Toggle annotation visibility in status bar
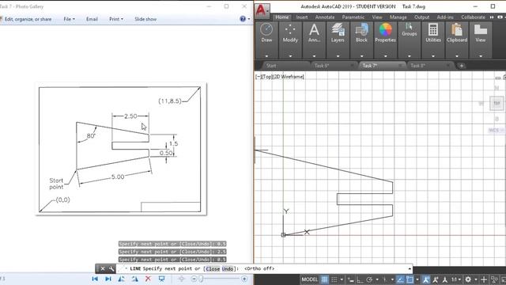 point(426,279)
